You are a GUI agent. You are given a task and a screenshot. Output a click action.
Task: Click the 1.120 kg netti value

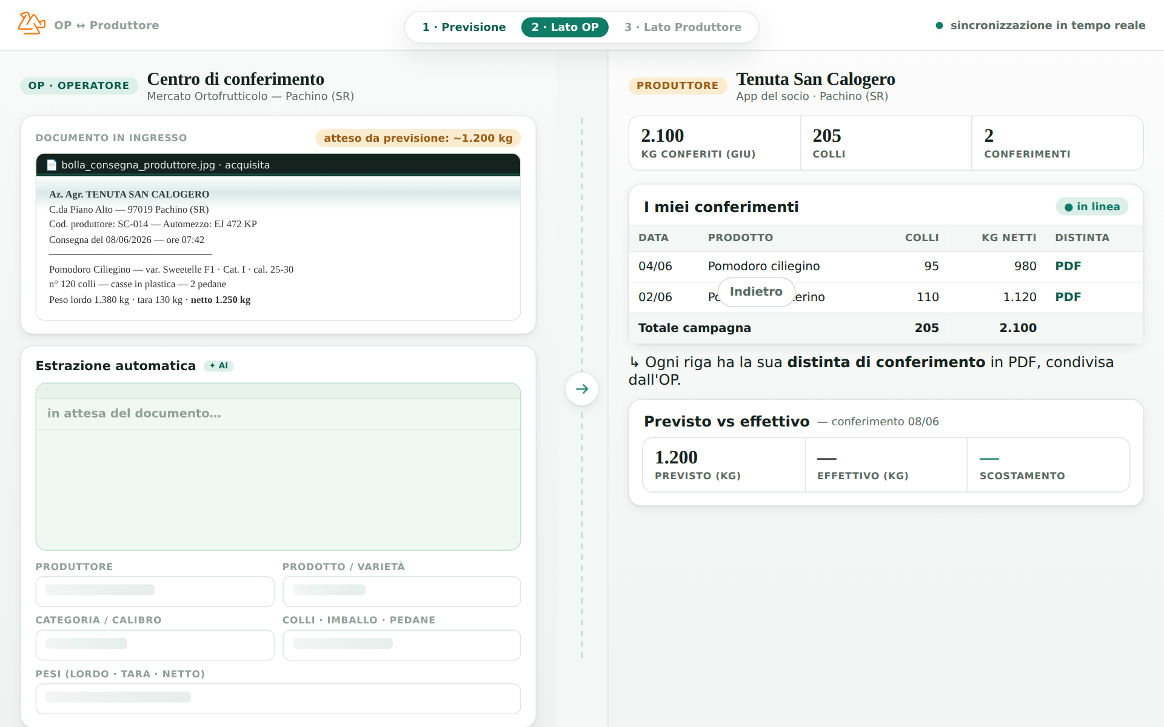(x=1020, y=297)
